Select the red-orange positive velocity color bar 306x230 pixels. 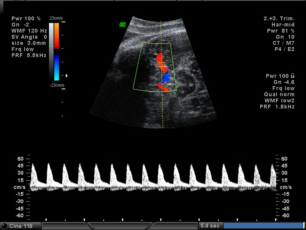57,36
